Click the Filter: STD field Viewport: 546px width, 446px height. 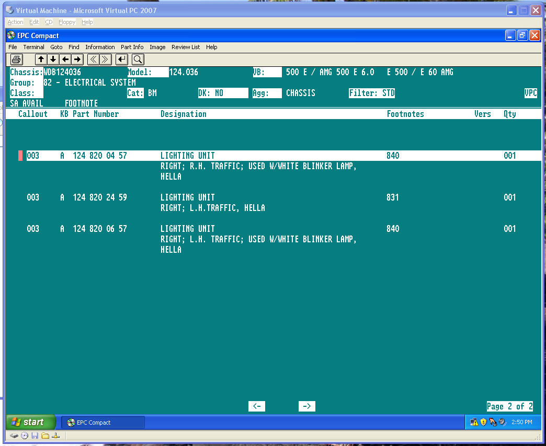click(x=372, y=93)
